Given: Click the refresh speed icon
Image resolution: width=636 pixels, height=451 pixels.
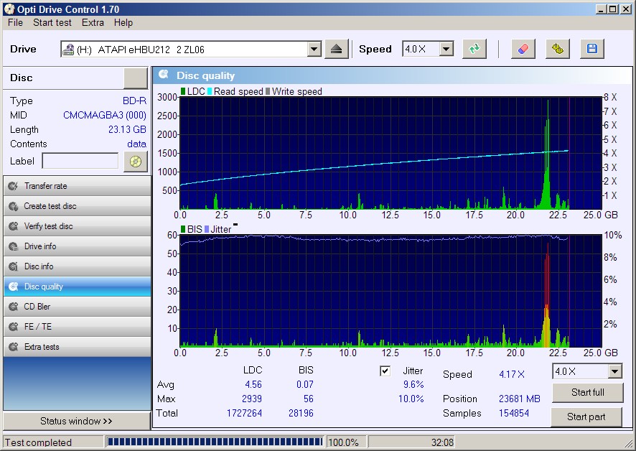Looking at the screenshot, I should pos(474,49).
